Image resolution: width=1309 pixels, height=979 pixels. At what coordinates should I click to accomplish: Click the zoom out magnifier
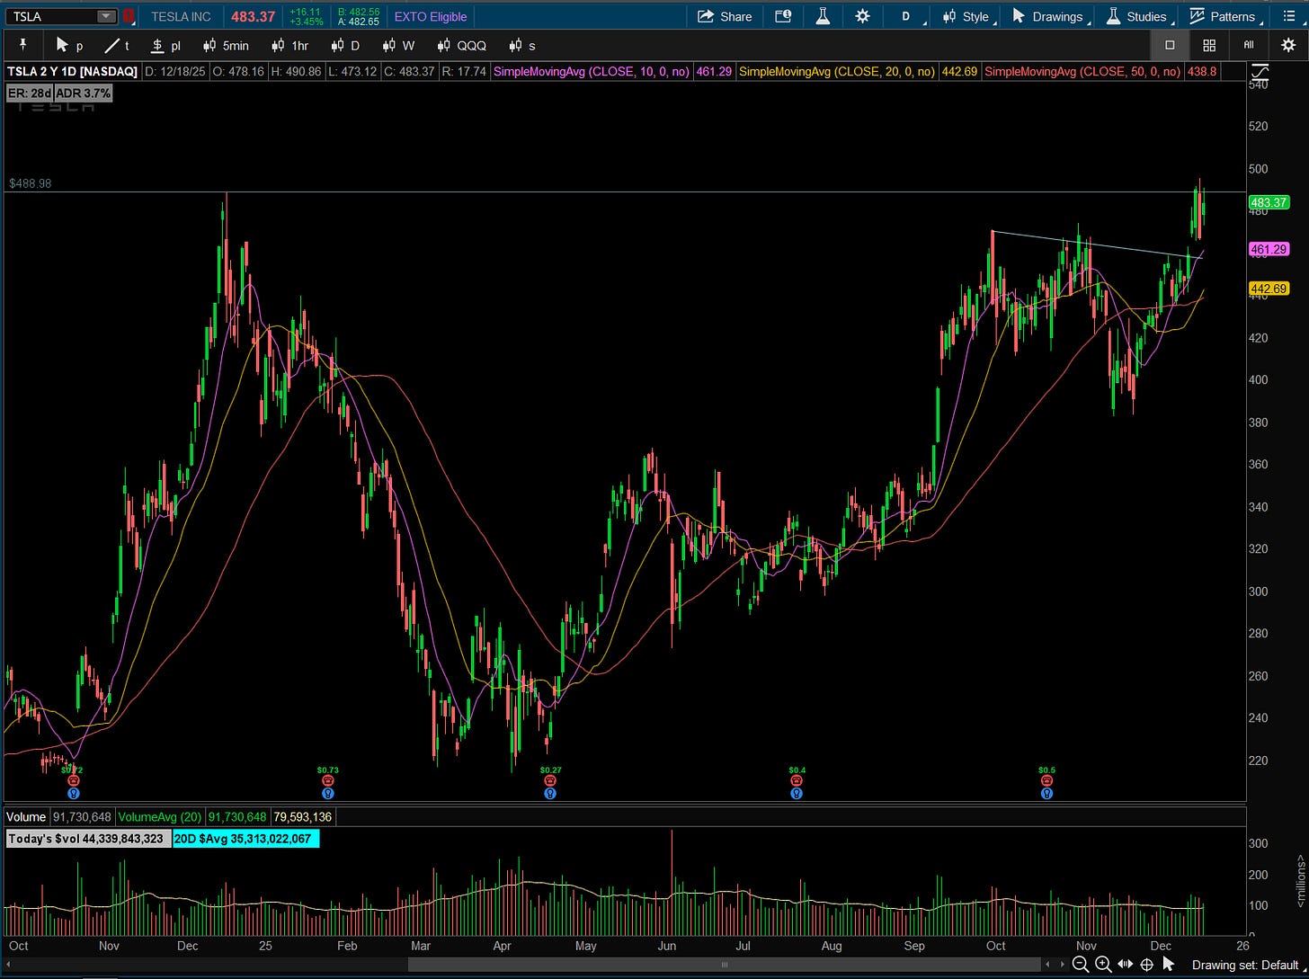(1082, 965)
